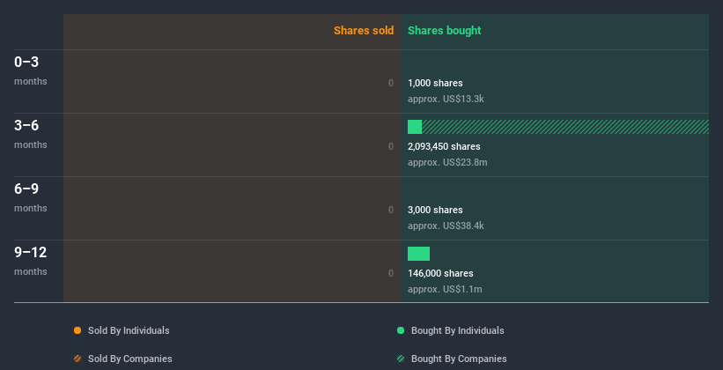Click the striped Sold By Companies legend icon
This screenshot has height=370, width=723.
pyautogui.click(x=77, y=359)
